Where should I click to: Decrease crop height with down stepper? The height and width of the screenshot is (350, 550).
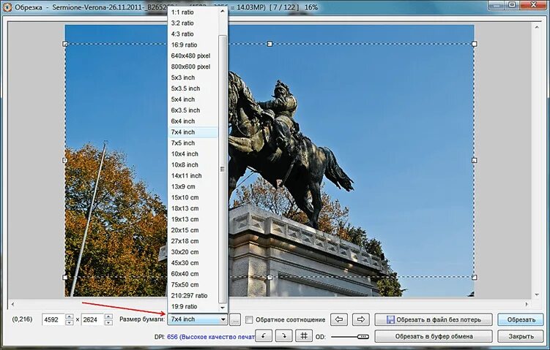point(108,322)
